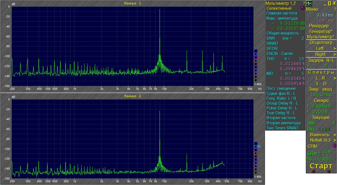Toggle the purple Селективный indicator
This screenshot has height=185, width=337.
[x=303, y=8]
